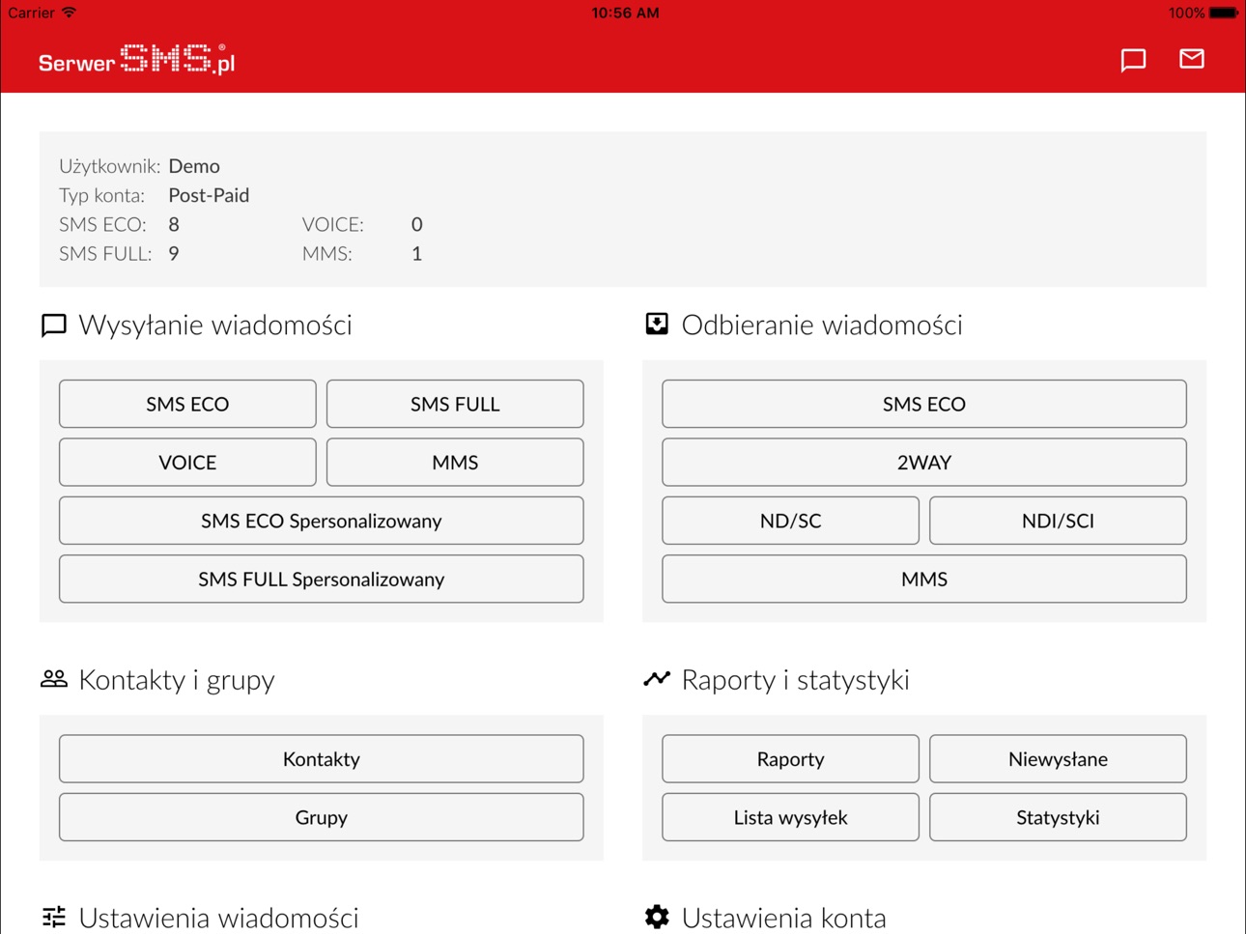Open the envelope mail icon in header
This screenshot has height=934, width=1246.
click(x=1192, y=59)
